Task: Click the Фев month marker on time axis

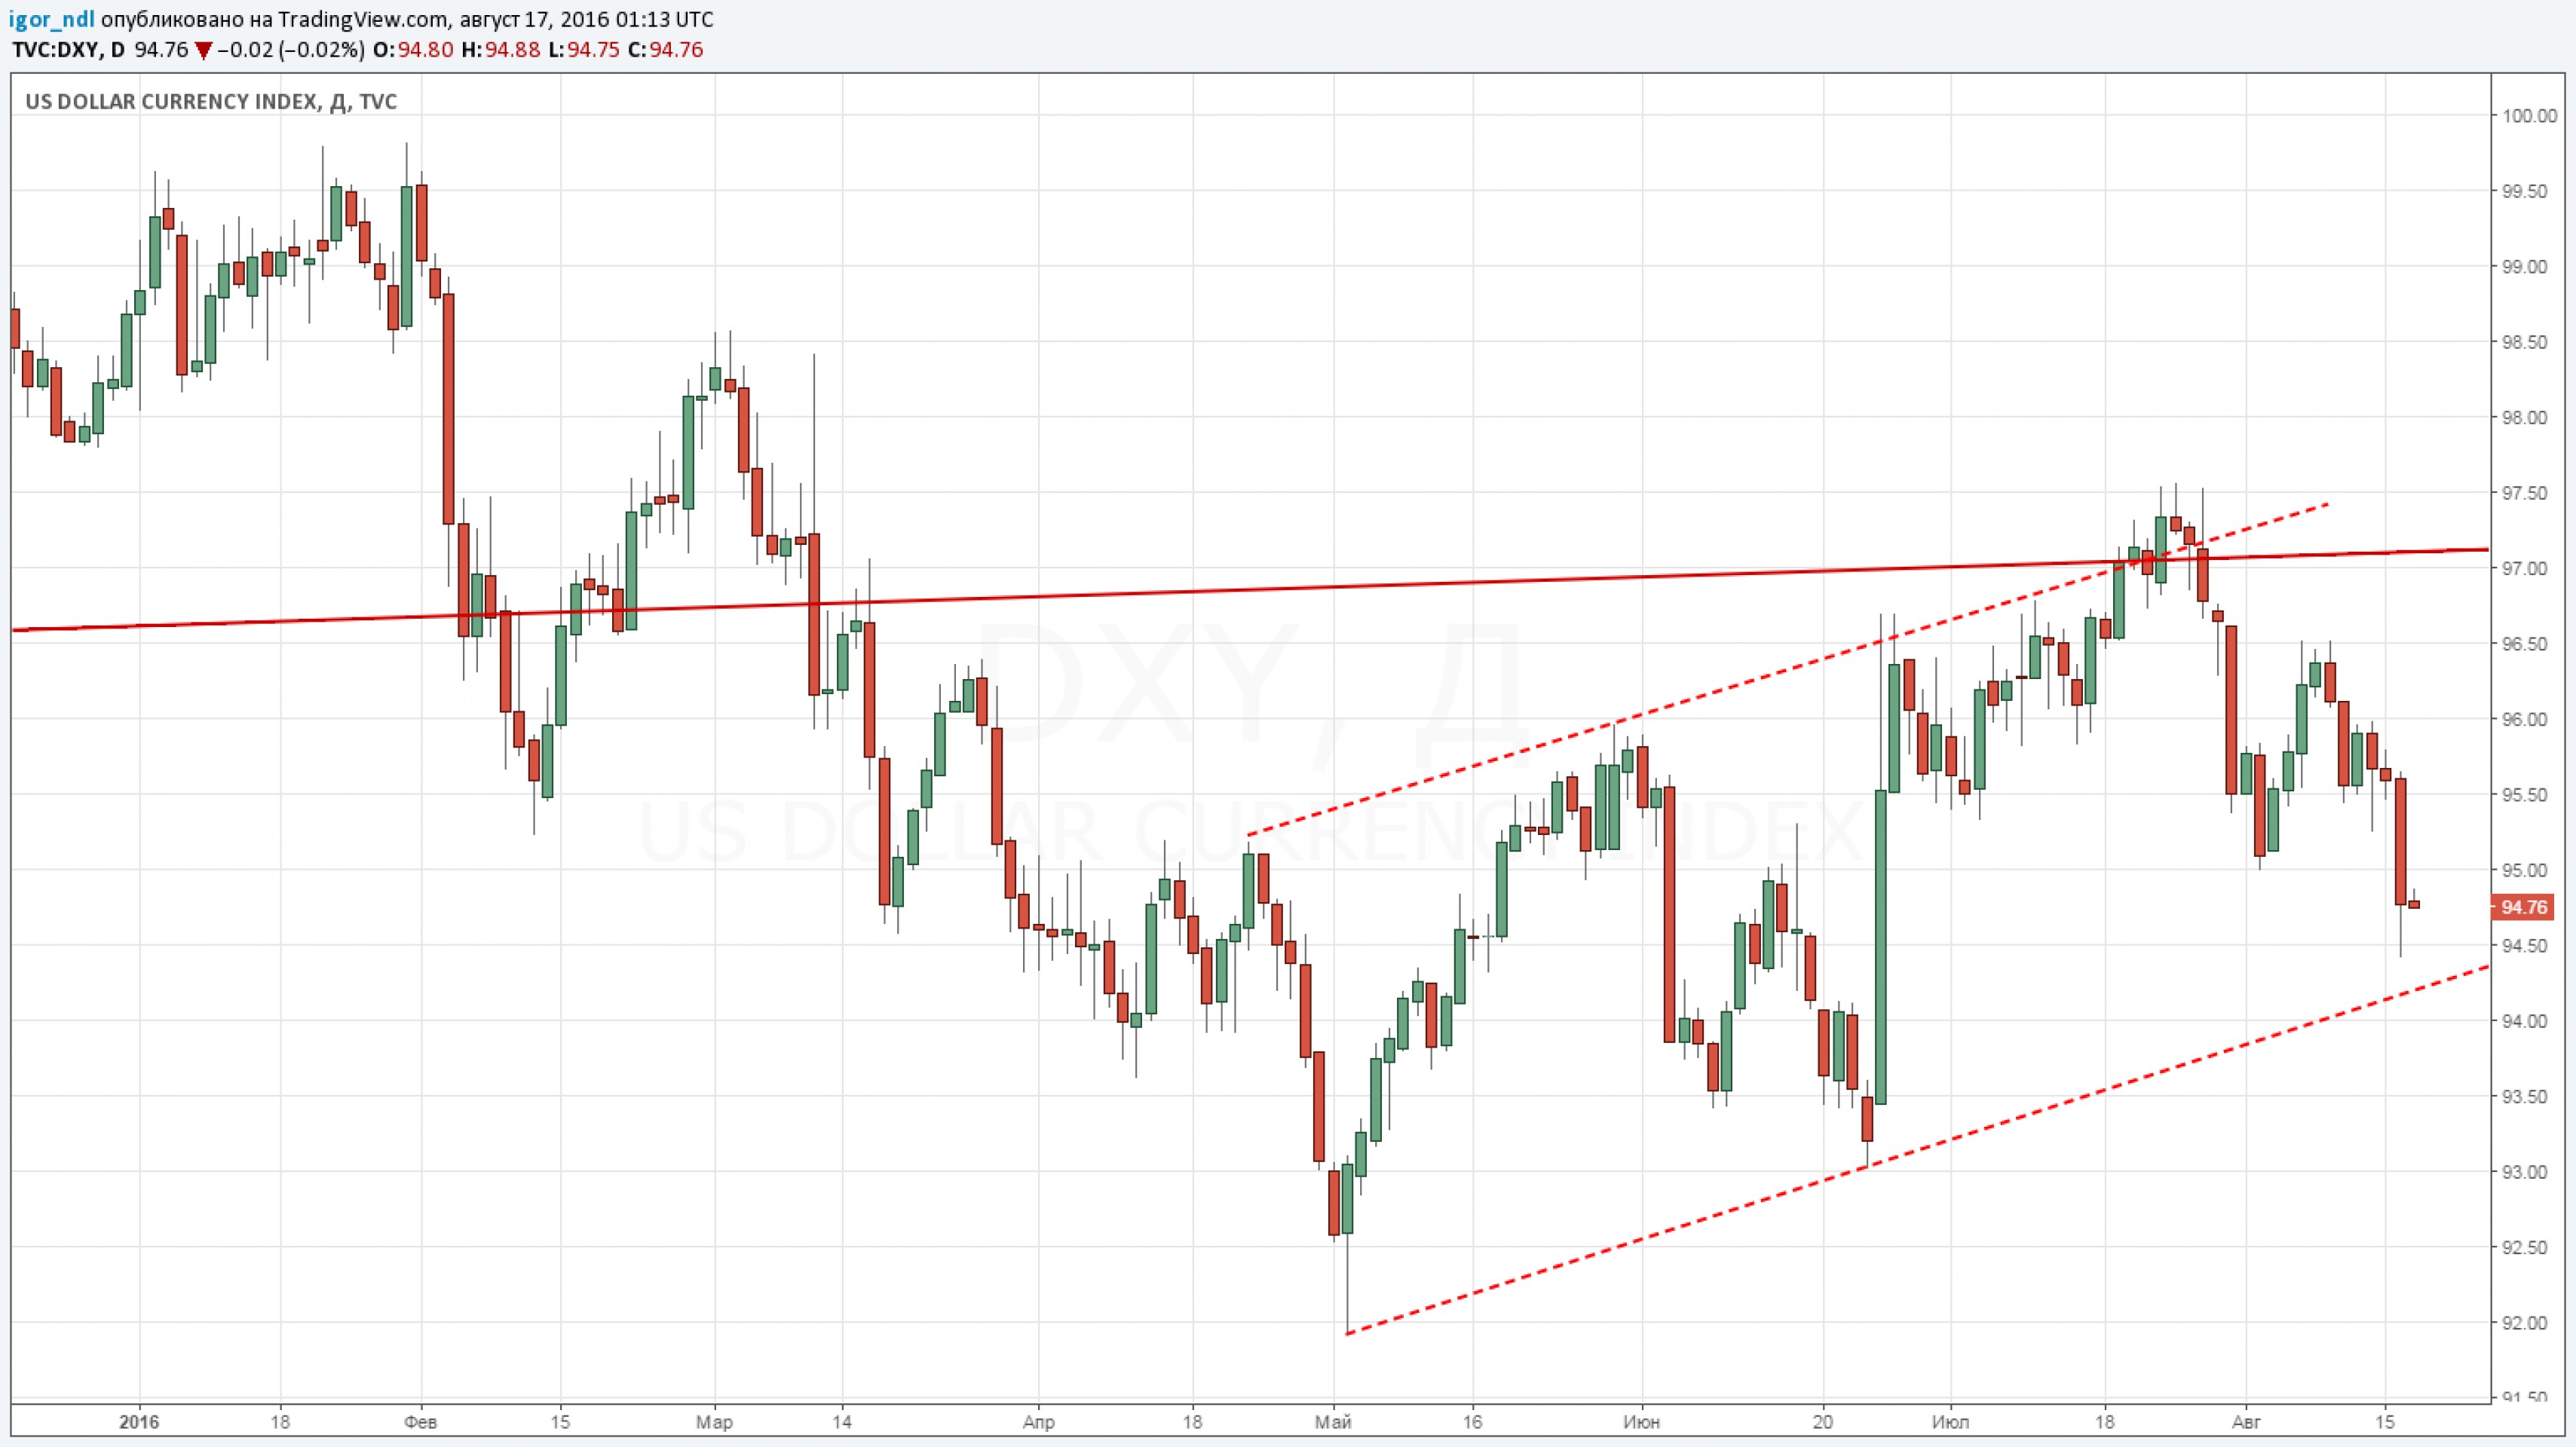Action: point(421,1421)
